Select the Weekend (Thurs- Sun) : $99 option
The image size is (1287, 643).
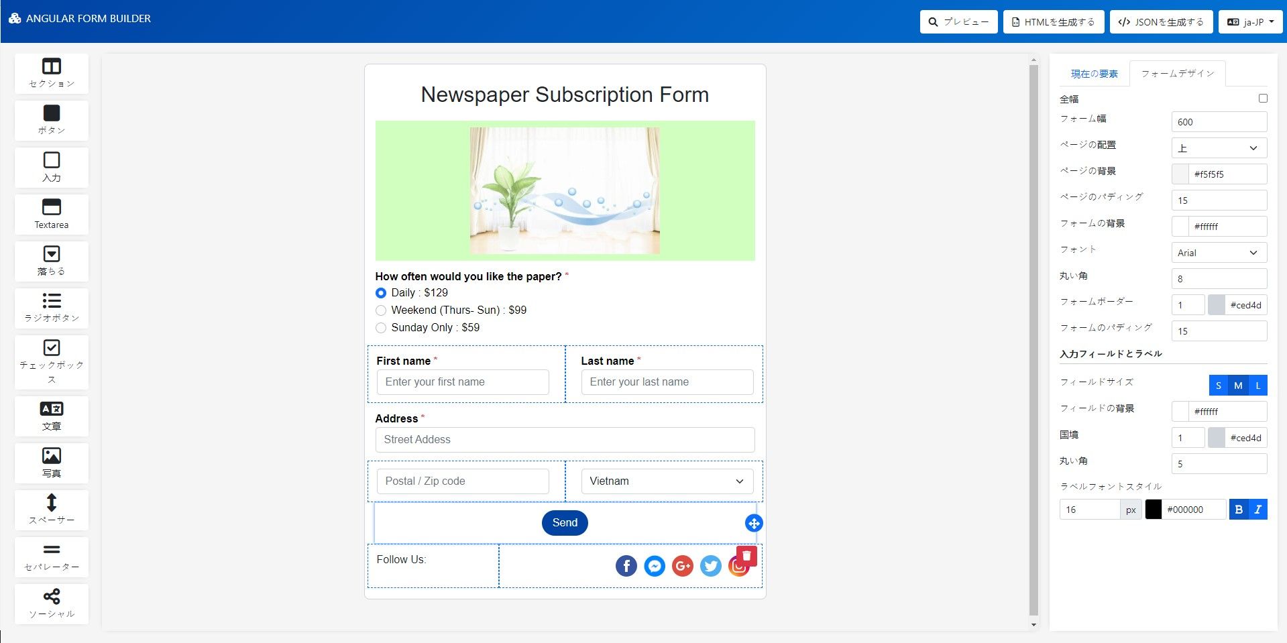click(381, 310)
